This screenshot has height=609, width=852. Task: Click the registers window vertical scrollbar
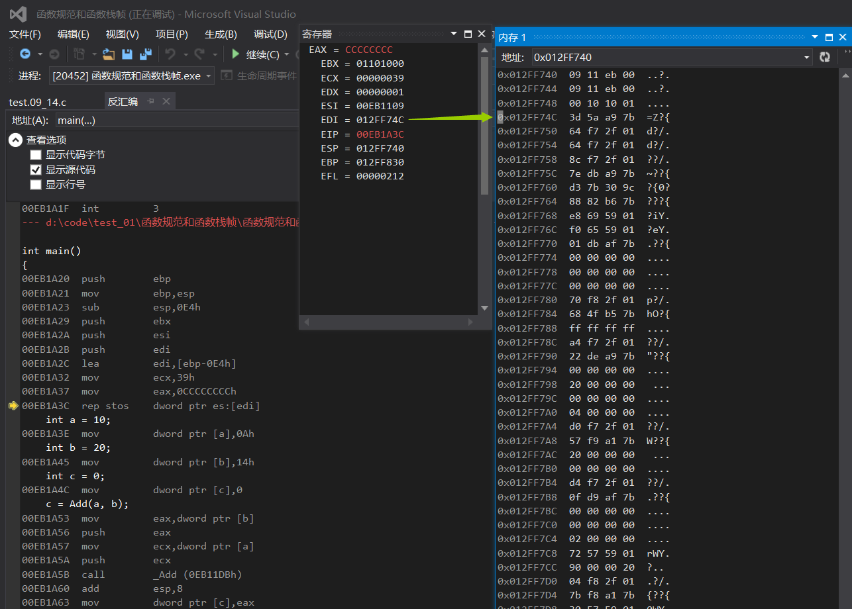coord(484,126)
